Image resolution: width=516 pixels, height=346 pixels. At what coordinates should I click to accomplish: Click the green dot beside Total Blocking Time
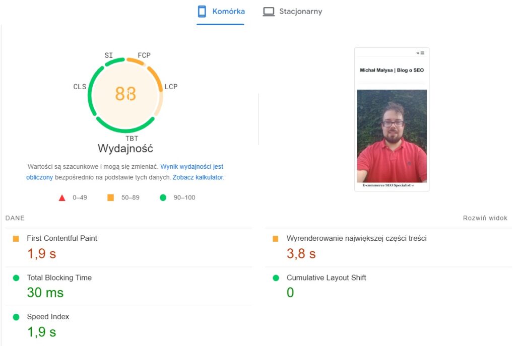[x=15, y=278]
